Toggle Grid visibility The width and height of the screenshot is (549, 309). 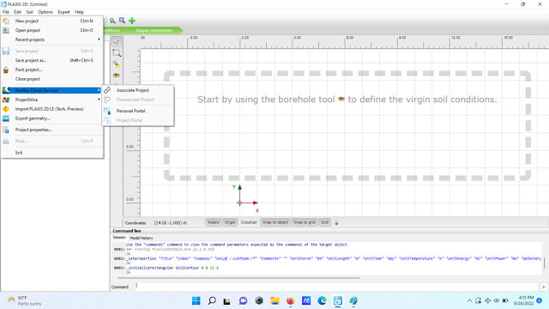coord(324,222)
